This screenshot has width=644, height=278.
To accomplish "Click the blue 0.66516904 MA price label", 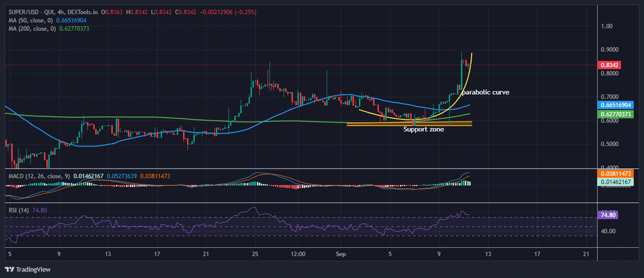I will [616, 105].
